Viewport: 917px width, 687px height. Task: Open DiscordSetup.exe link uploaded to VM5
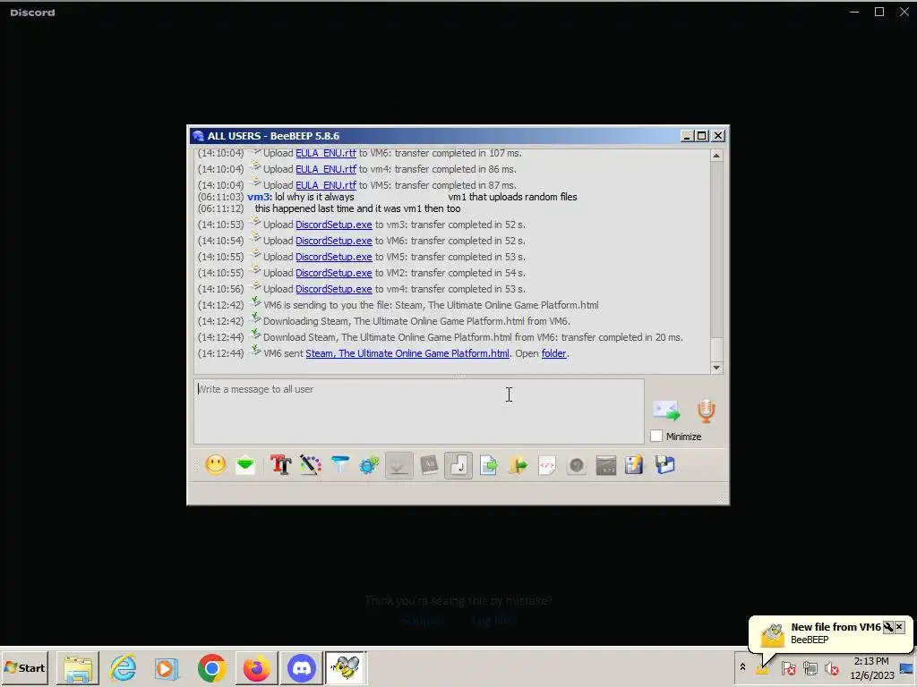(x=333, y=257)
